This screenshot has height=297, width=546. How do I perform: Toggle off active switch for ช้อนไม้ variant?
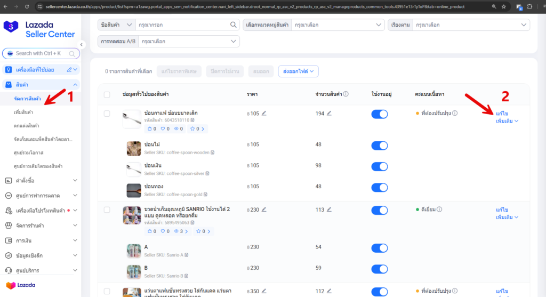[379, 146]
